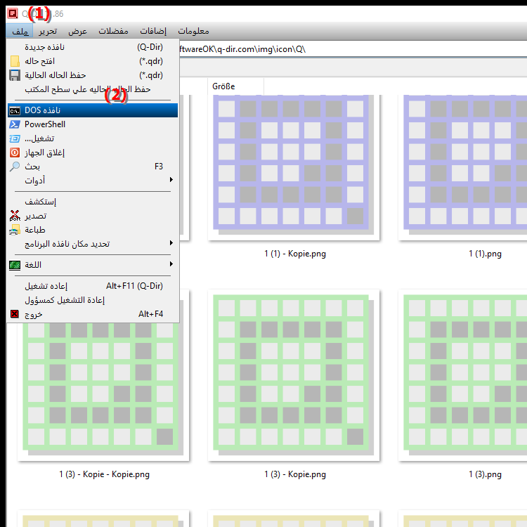Open the تحرير menu

(48, 31)
